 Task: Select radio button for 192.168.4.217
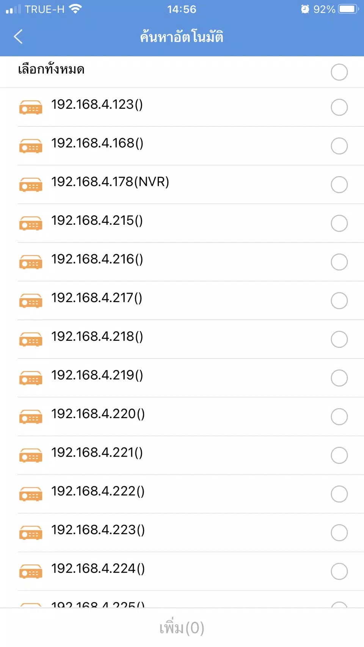tap(339, 301)
